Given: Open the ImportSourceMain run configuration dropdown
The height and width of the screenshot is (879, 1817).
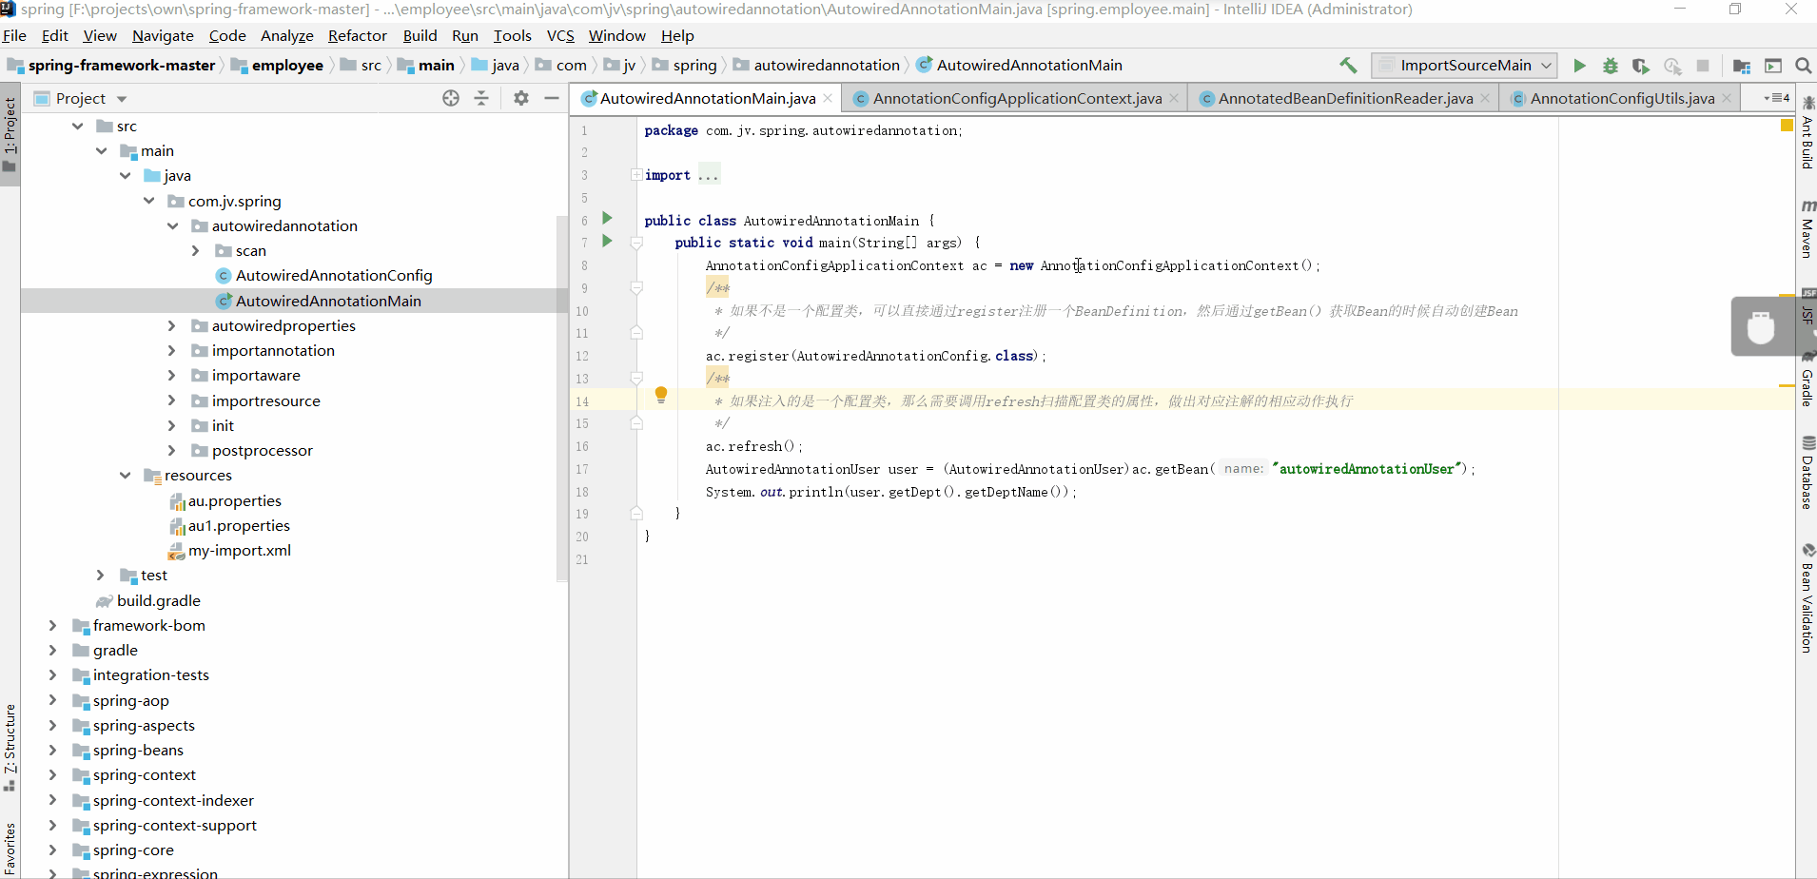Looking at the screenshot, I should (x=1465, y=66).
